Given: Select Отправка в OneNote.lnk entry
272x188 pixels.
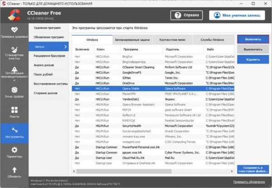Looking at the screenshot, I should point(153,163).
